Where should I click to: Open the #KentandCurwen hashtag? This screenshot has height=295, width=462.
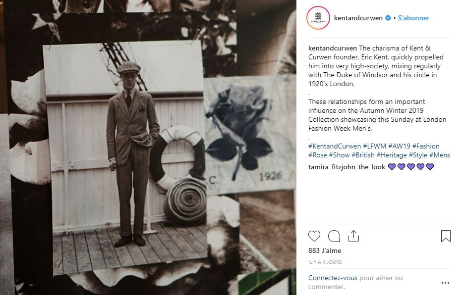click(x=335, y=146)
